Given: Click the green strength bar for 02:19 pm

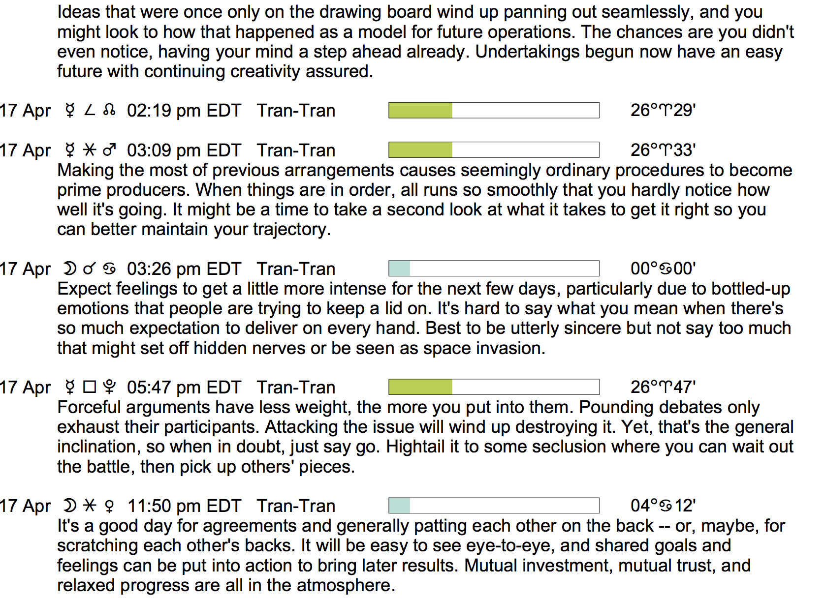Looking at the screenshot, I should click(420, 111).
